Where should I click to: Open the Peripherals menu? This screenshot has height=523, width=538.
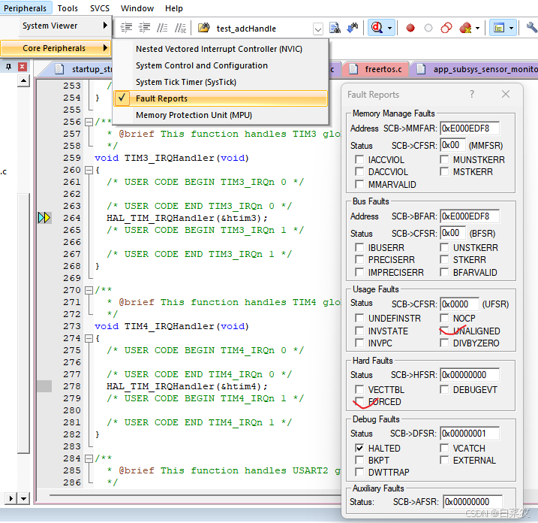[25, 8]
